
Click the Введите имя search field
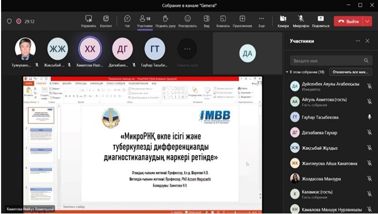point(331,60)
